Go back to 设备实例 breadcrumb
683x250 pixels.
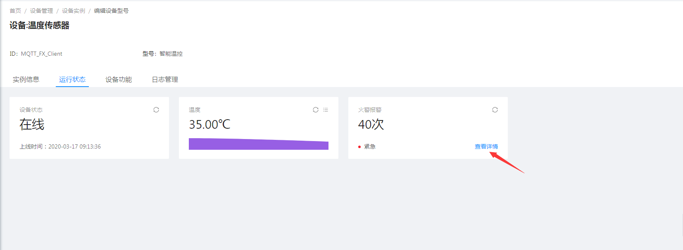74,11
